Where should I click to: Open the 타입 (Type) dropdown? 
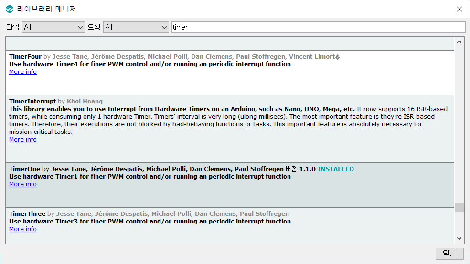point(53,27)
